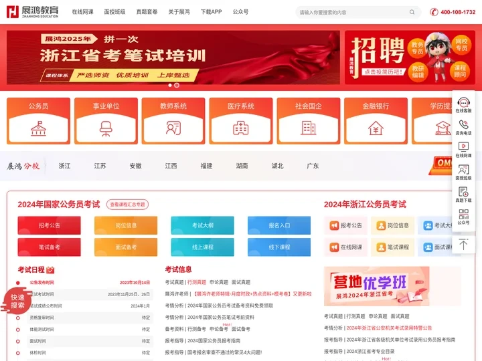Open the 教师系统 category card
Screen dimensions: 482x361
[173, 120]
